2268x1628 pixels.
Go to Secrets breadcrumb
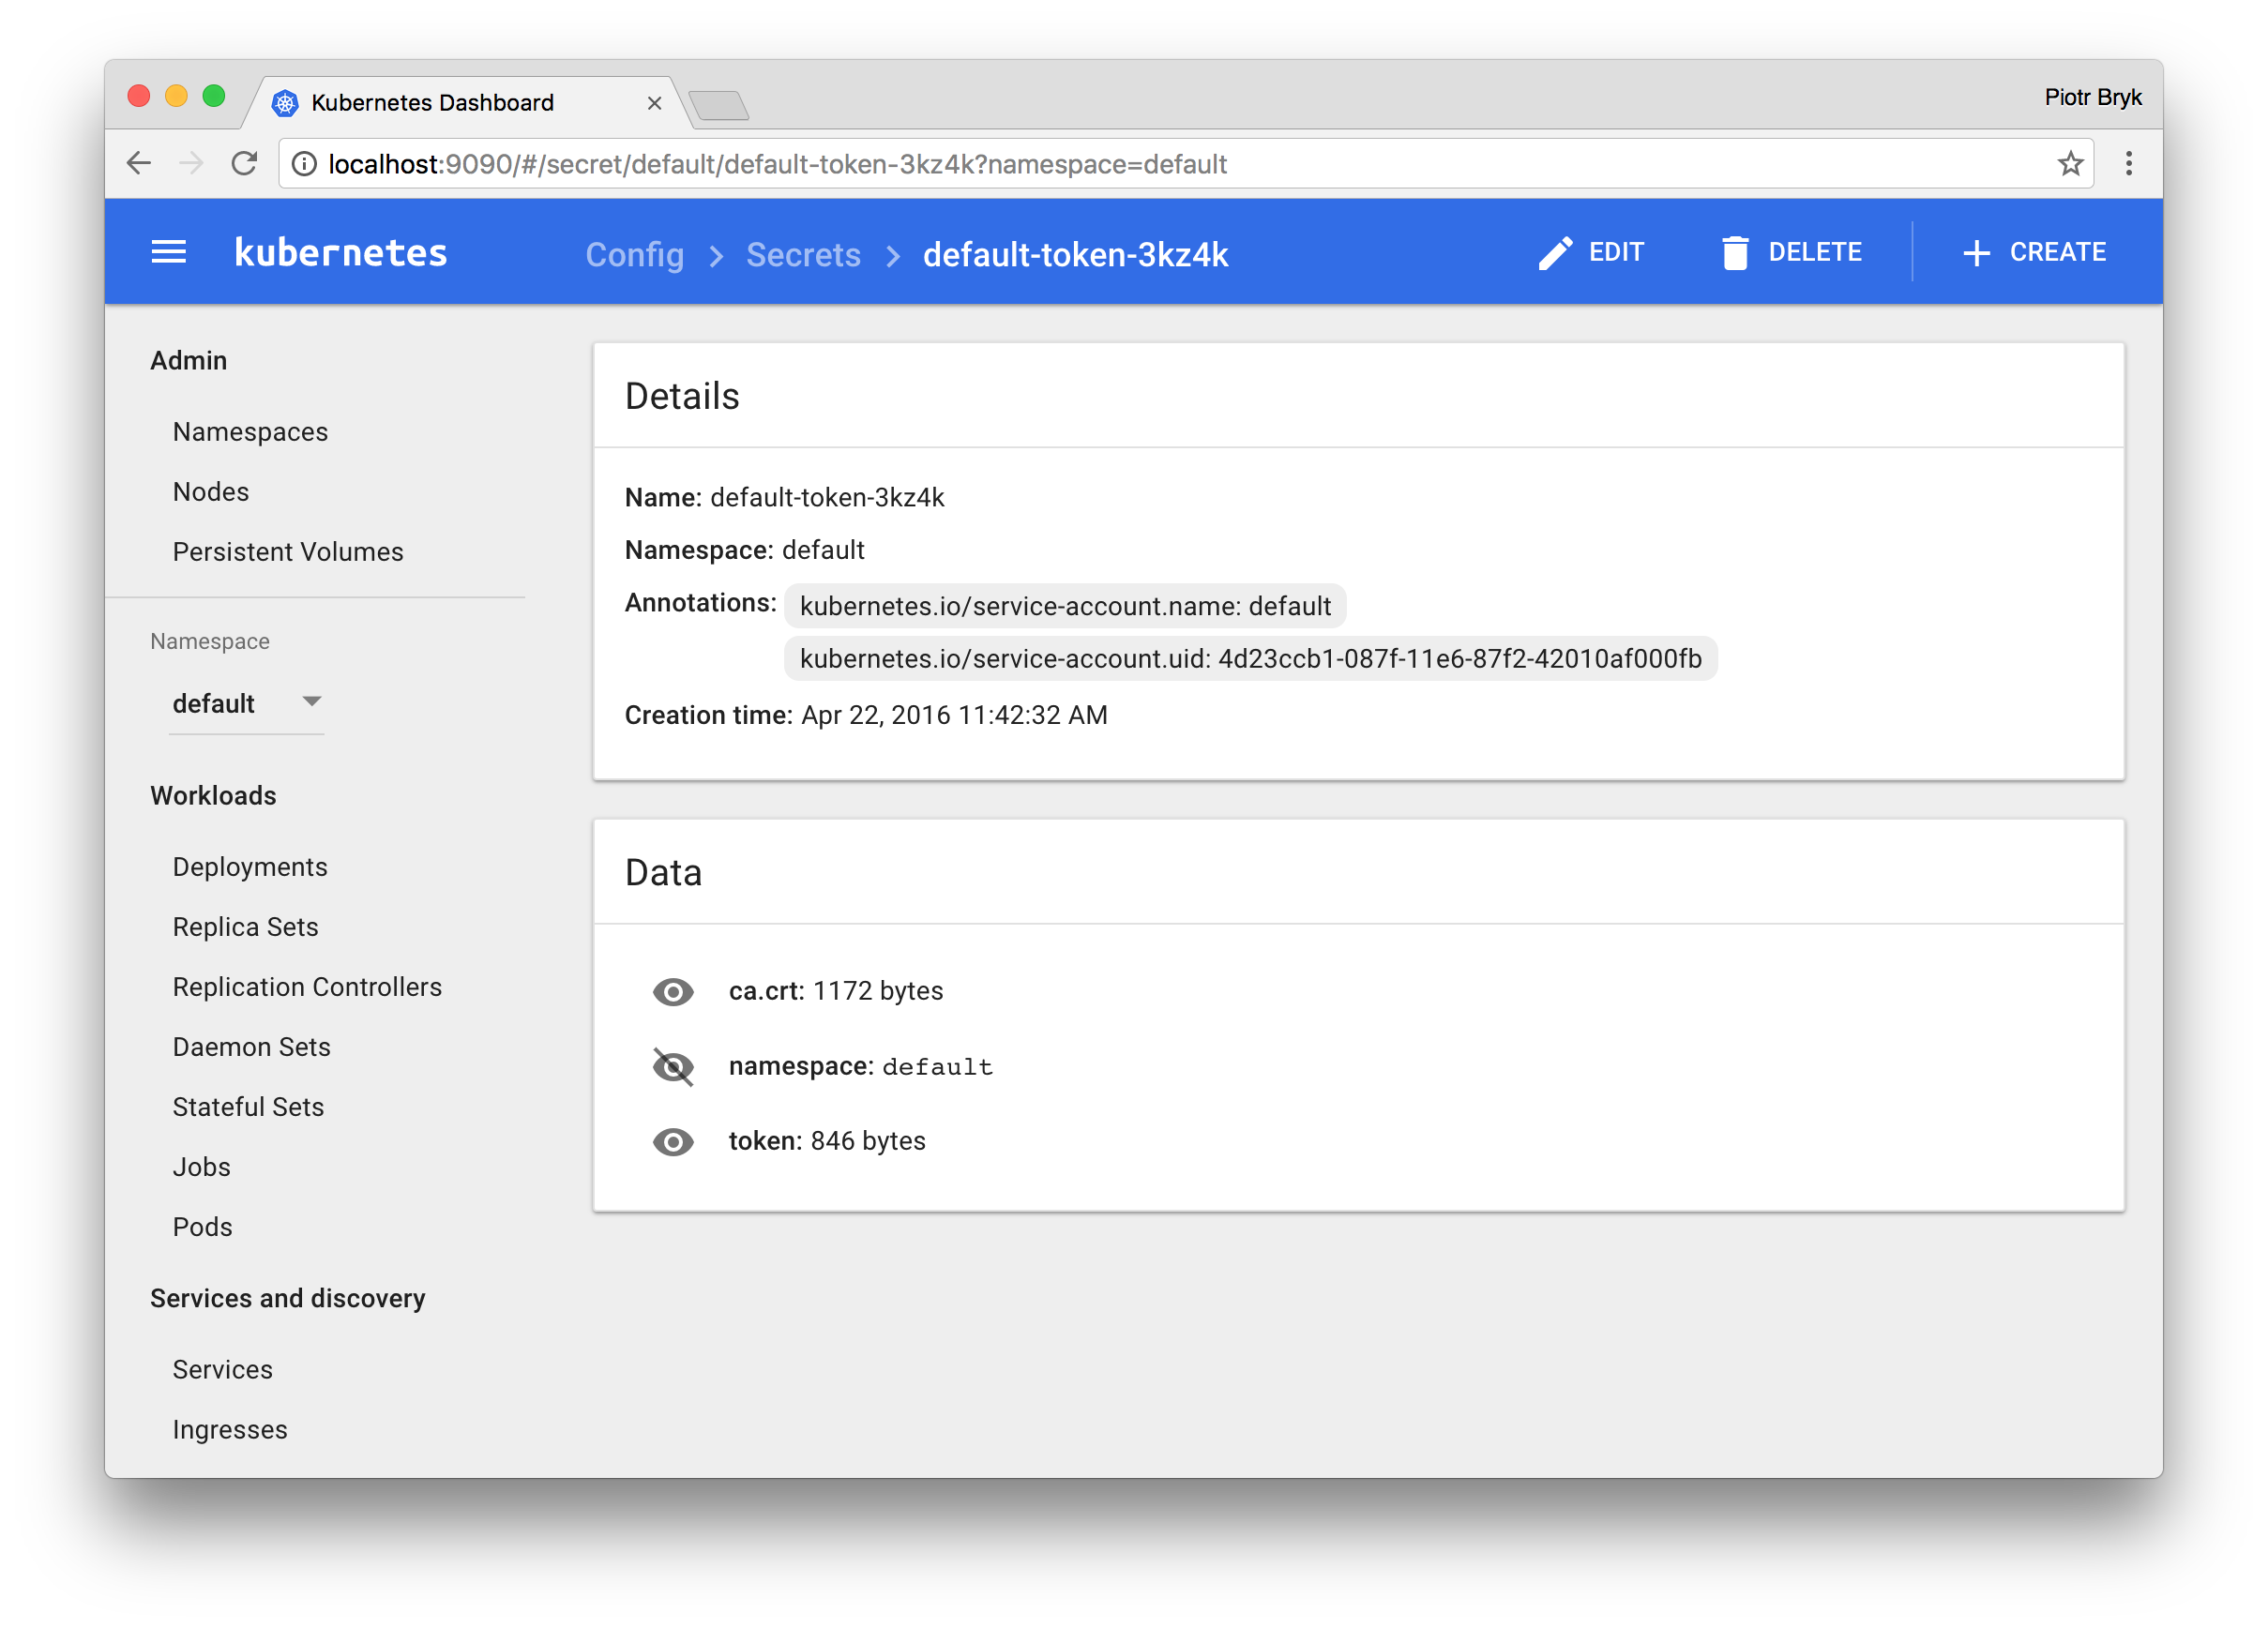pyautogui.click(x=803, y=254)
